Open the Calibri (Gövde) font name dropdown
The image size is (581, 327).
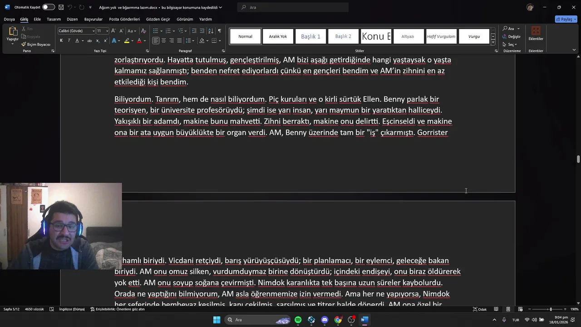pos(94,31)
